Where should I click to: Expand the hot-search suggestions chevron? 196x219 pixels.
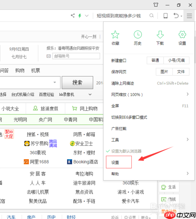(x=90, y=94)
